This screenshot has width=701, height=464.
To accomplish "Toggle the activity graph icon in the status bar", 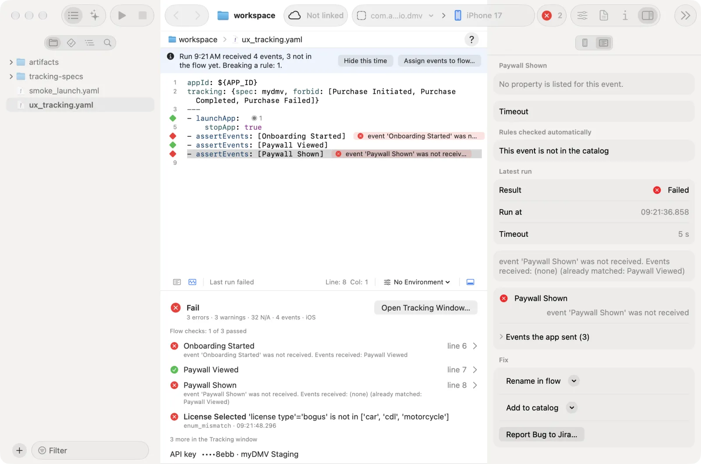I will [192, 282].
